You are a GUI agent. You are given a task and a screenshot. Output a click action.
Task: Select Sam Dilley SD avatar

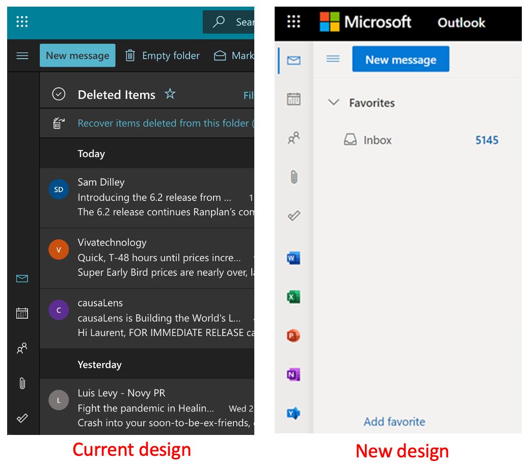click(59, 189)
